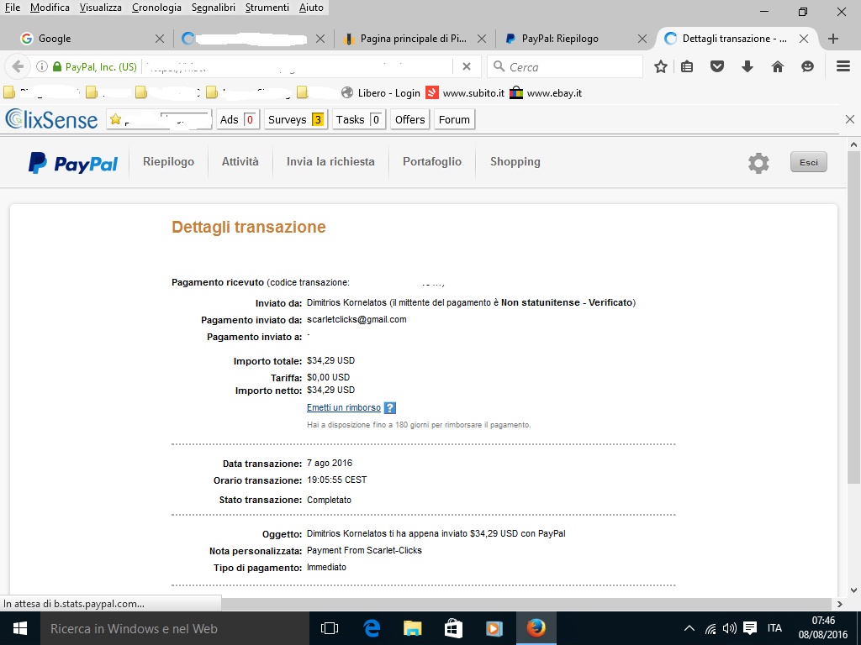Switch to the PayPal: Riepilogo tab
The image size is (861, 645).
pos(574,39)
